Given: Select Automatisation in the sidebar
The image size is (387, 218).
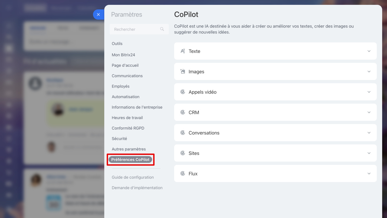Looking at the screenshot, I should [x=125, y=97].
